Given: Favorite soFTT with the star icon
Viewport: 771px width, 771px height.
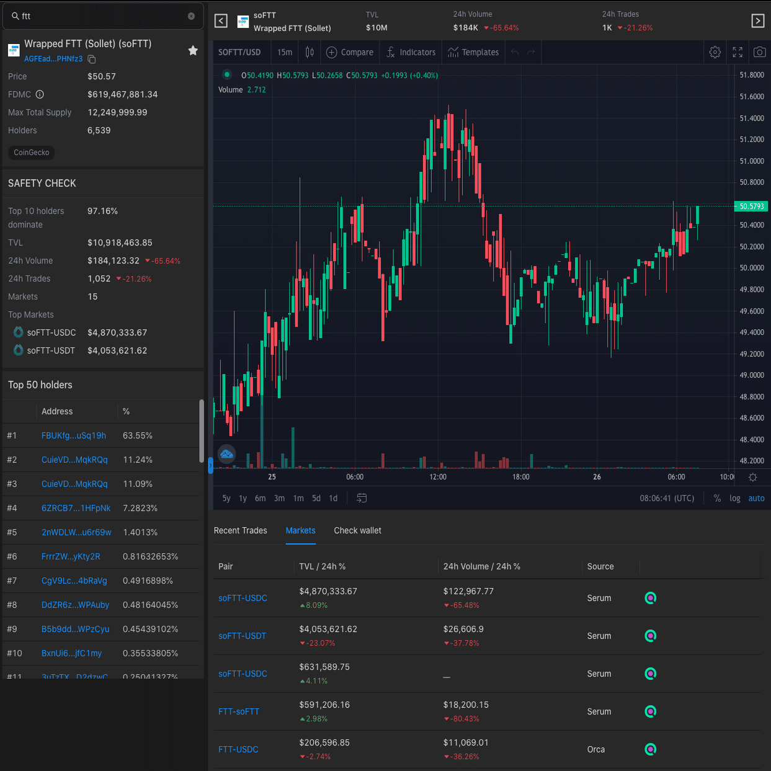Looking at the screenshot, I should coord(193,50).
